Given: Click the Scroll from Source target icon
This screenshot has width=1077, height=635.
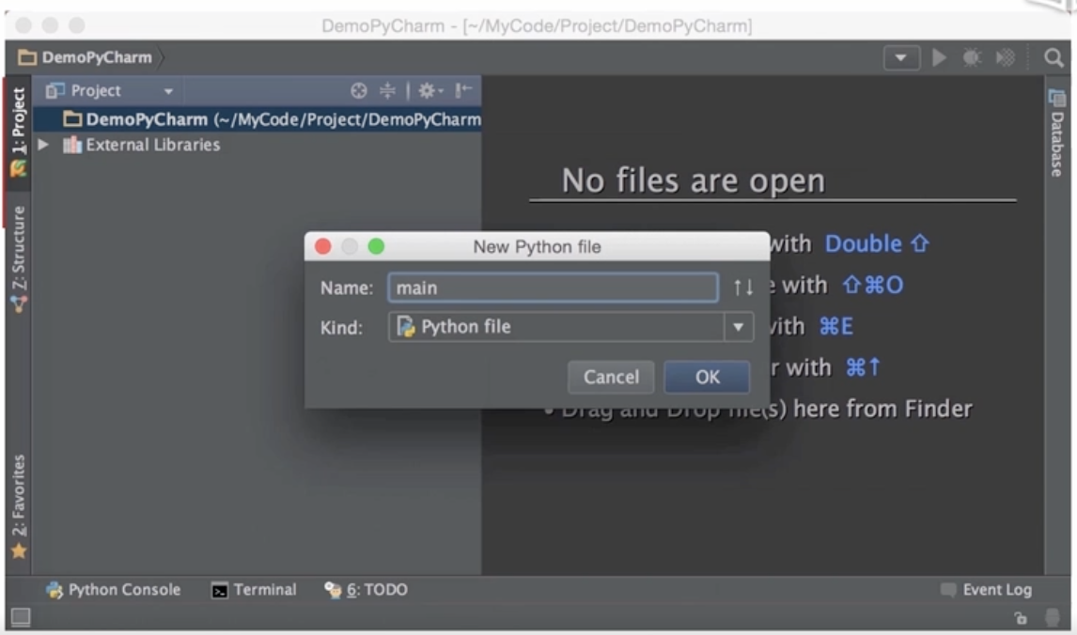Looking at the screenshot, I should [359, 90].
